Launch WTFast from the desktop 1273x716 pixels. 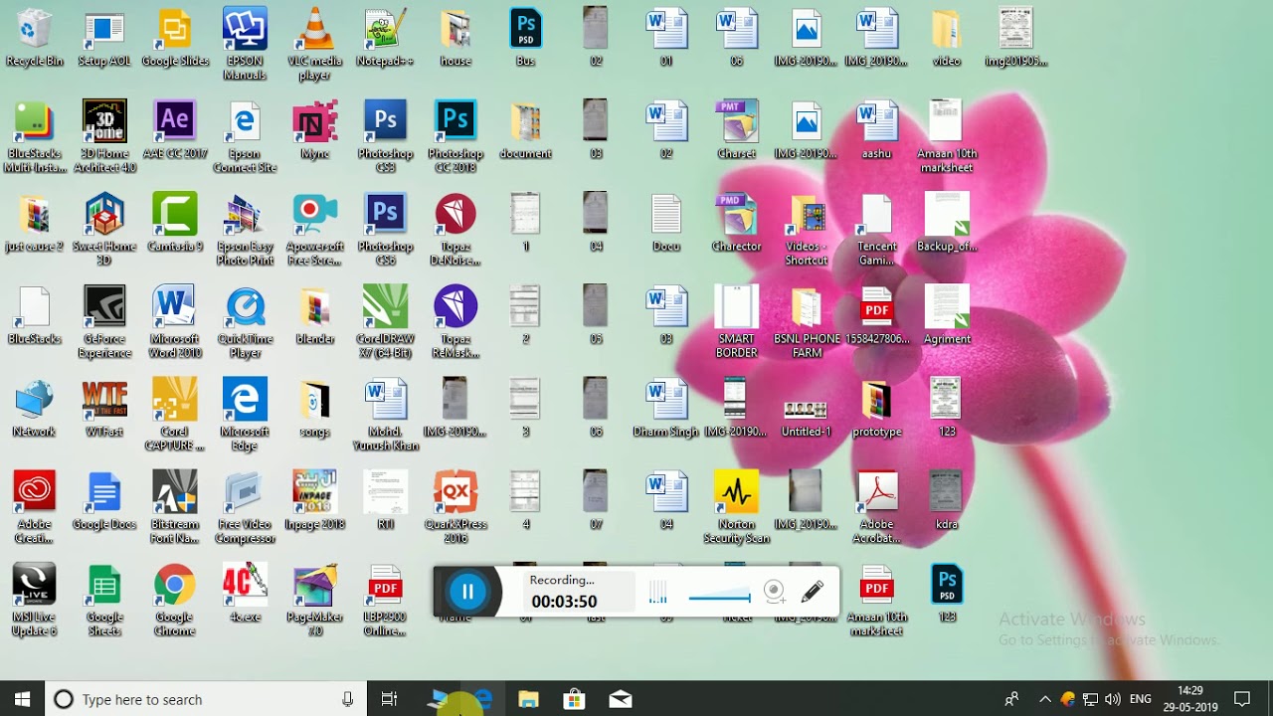click(104, 408)
